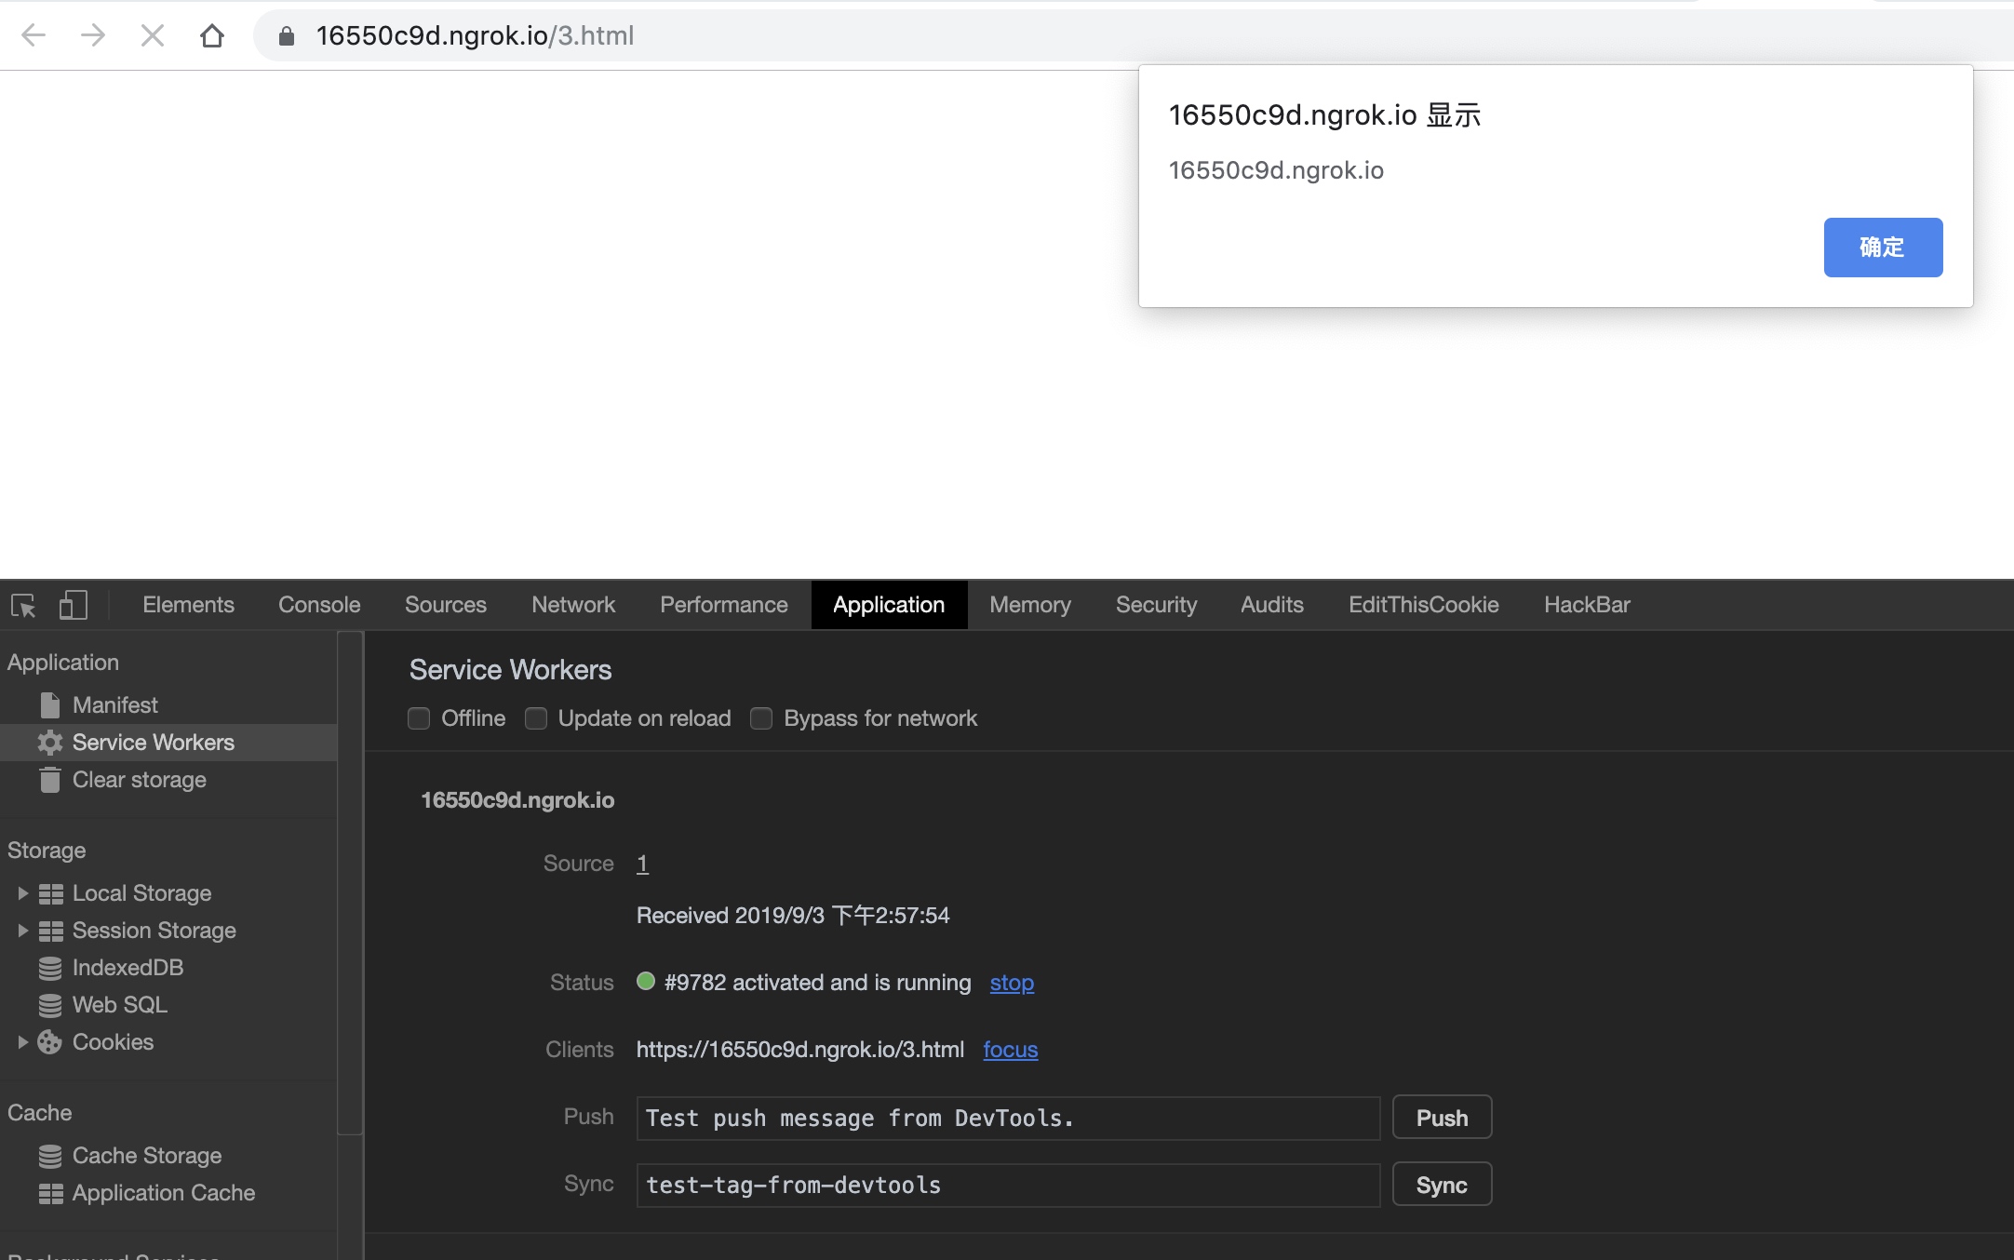The height and width of the screenshot is (1260, 2014).
Task: Open Clear storage in sidebar
Action: click(x=140, y=780)
